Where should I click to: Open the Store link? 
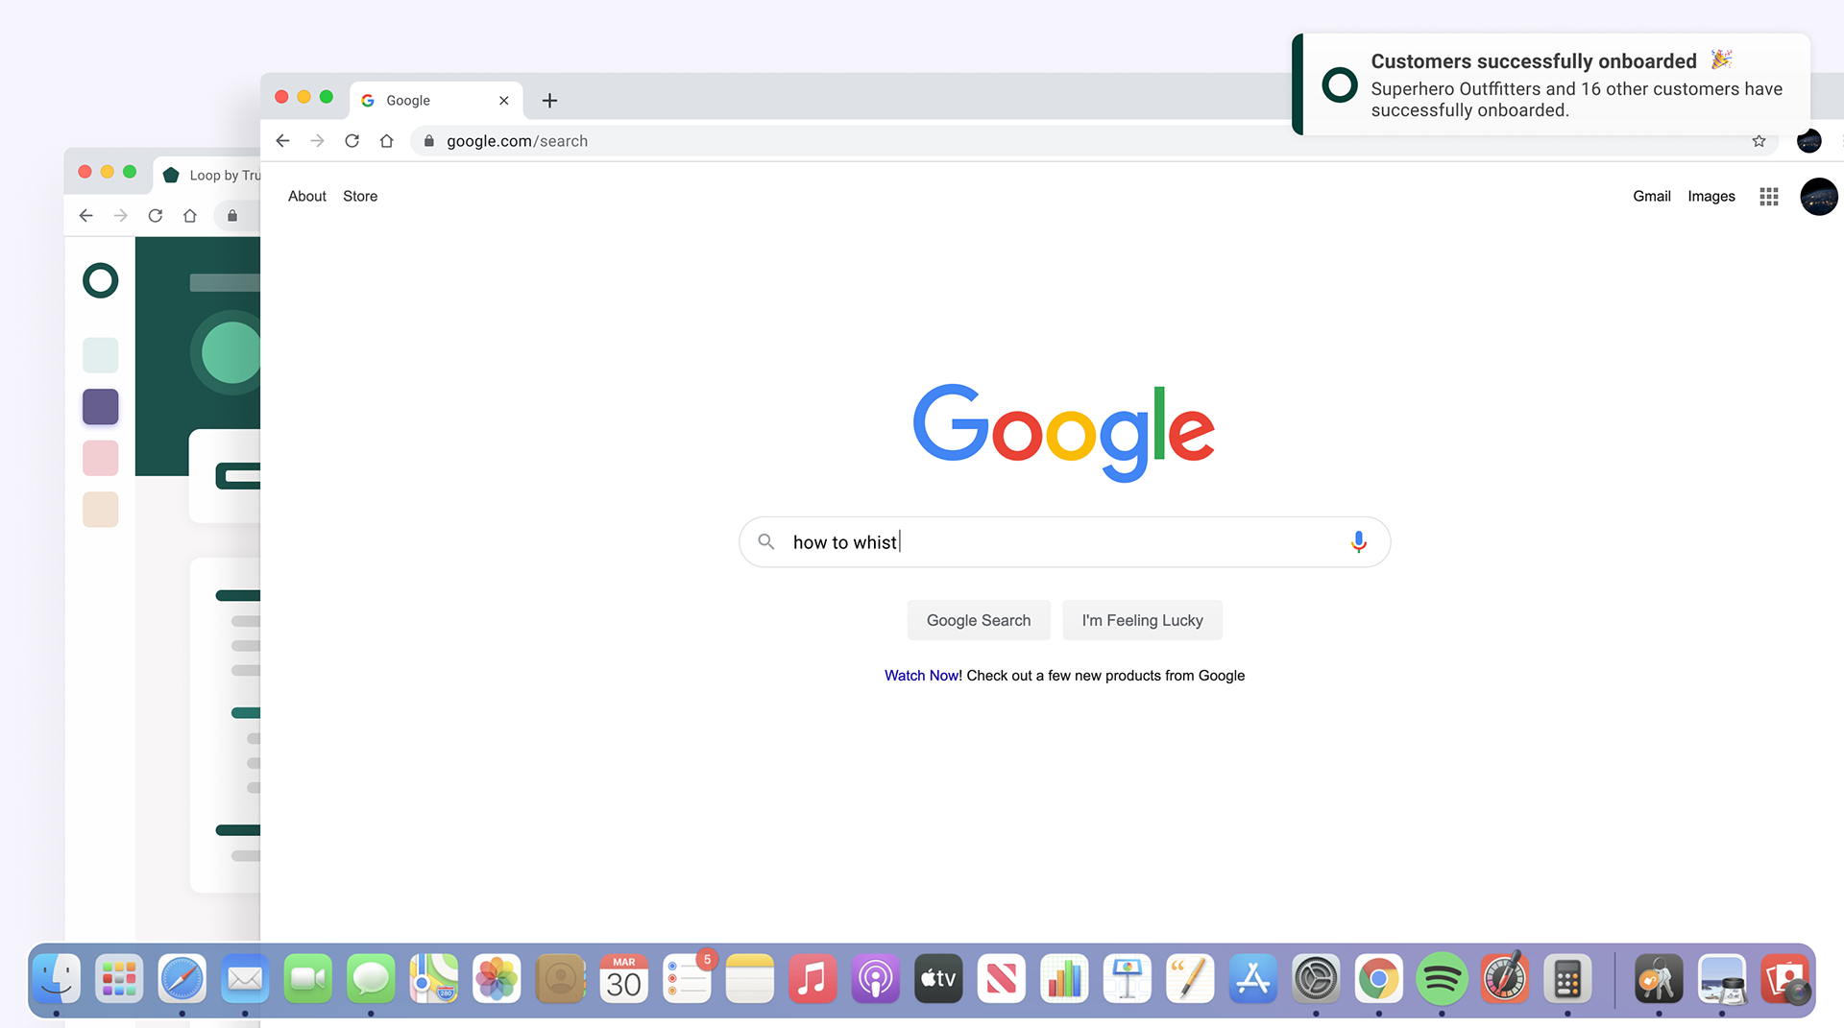(x=360, y=196)
